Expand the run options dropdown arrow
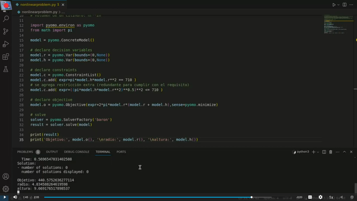 click(x=338, y=5)
